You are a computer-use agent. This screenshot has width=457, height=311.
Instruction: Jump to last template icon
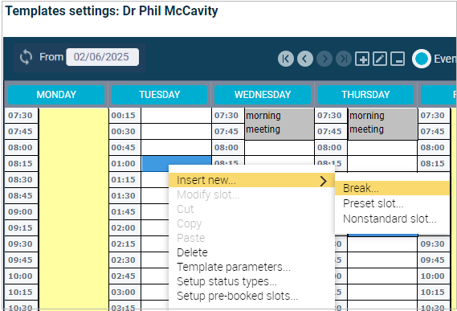344,59
